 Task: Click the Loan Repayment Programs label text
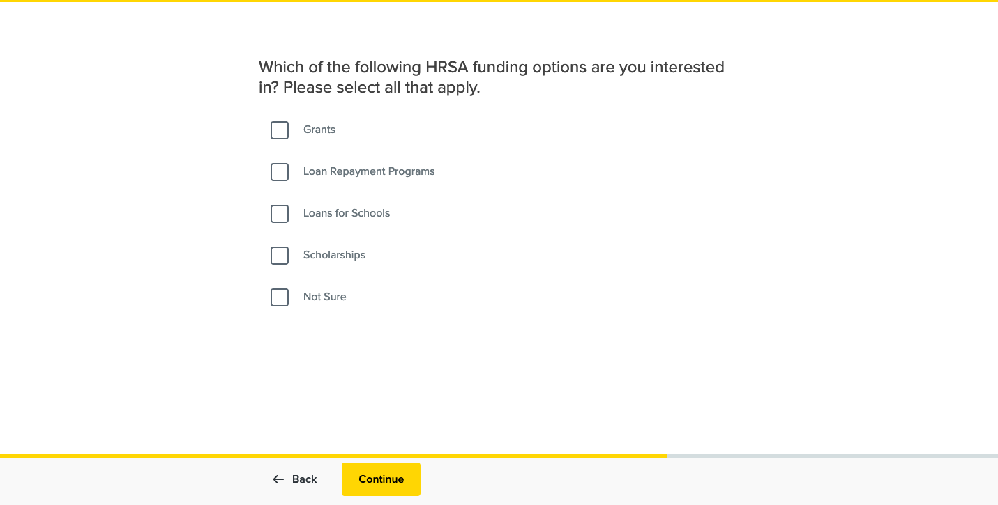[369, 171]
